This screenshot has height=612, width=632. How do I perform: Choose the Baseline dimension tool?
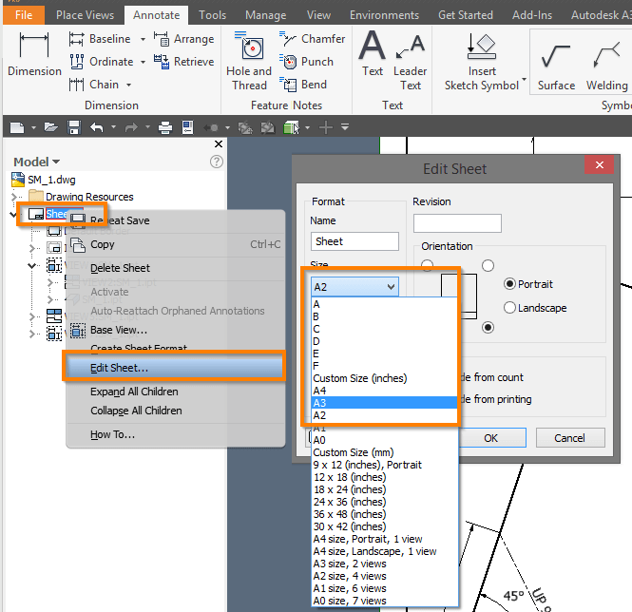coord(100,39)
